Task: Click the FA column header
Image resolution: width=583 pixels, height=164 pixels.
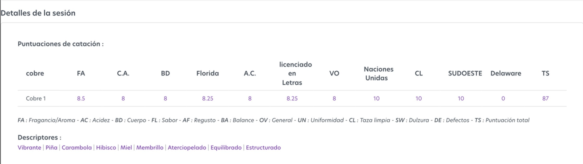Action: click(x=81, y=73)
